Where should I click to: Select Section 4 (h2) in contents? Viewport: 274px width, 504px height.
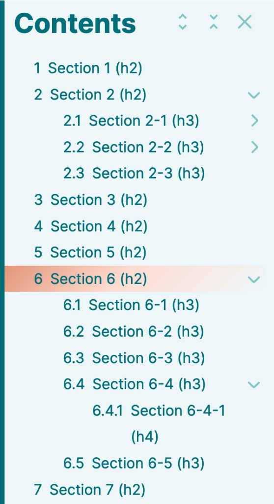click(x=90, y=226)
